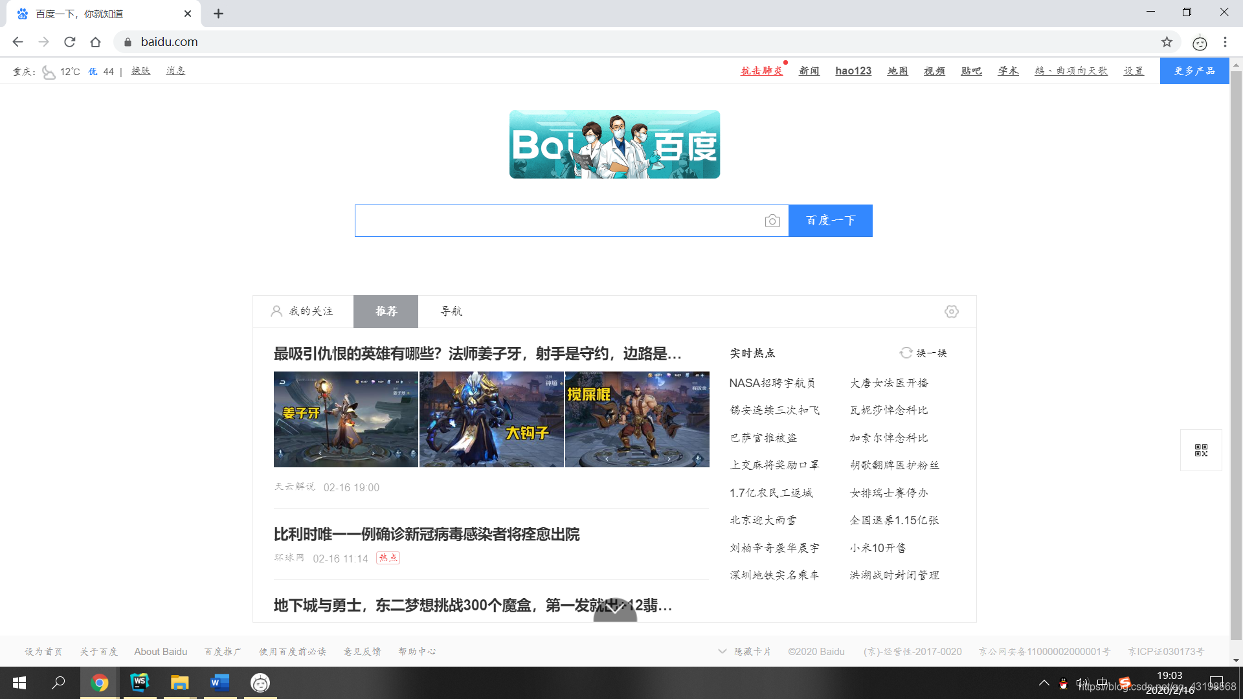The image size is (1243, 699).
Task: Open the Windows Start menu
Action: [x=19, y=683]
